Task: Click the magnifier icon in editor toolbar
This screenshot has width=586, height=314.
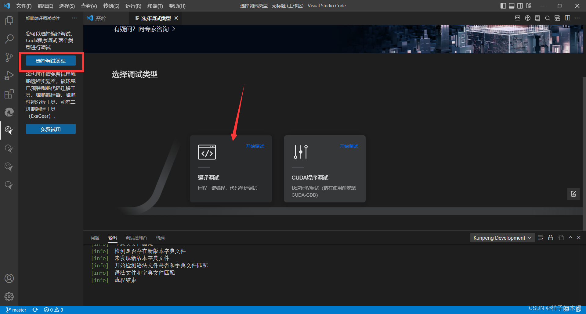Action: 548,18
